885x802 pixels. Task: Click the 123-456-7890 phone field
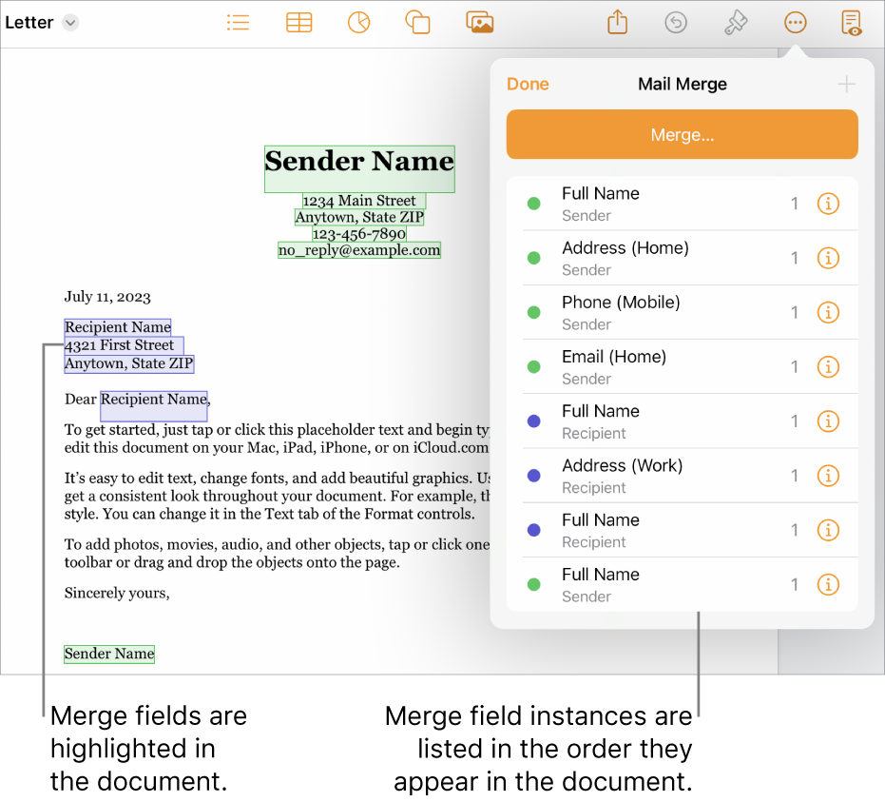tap(359, 234)
